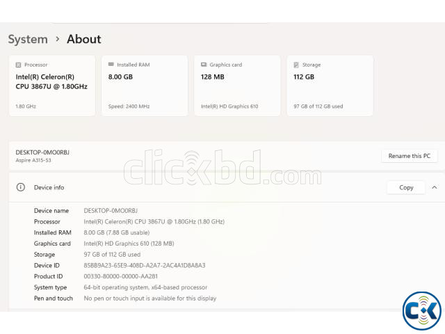Image resolution: width=445 pixels, height=334 pixels.
Task: Click the Pen and touch row label
Action: [54, 299]
